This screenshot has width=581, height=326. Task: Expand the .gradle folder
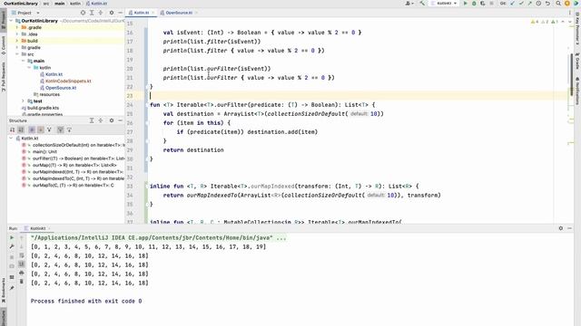pos(17,27)
